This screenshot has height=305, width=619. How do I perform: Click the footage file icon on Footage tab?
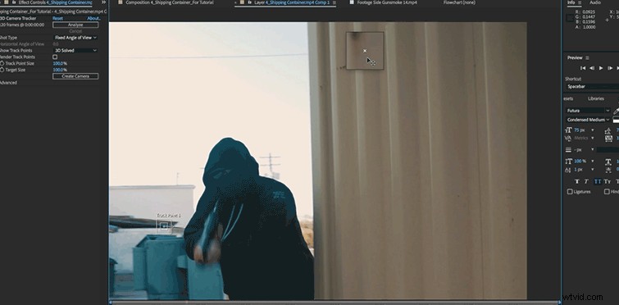point(352,2)
